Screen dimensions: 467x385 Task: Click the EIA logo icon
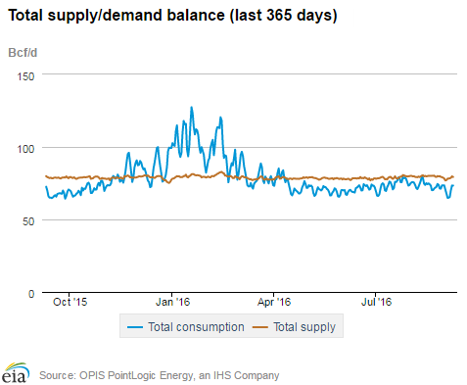point(16,372)
